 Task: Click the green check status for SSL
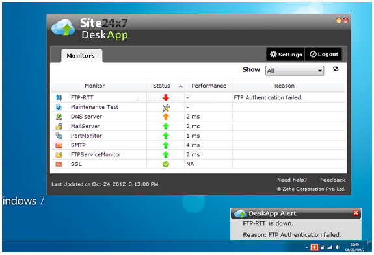(166, 164)
